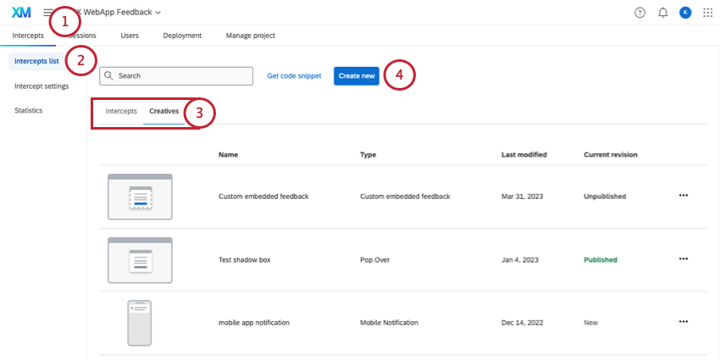Open the Test shadow box thumbnail

[x=140, y=260]
